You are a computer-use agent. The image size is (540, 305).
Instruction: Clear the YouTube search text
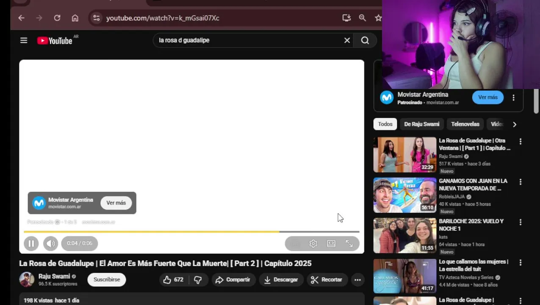click(347, 40)
